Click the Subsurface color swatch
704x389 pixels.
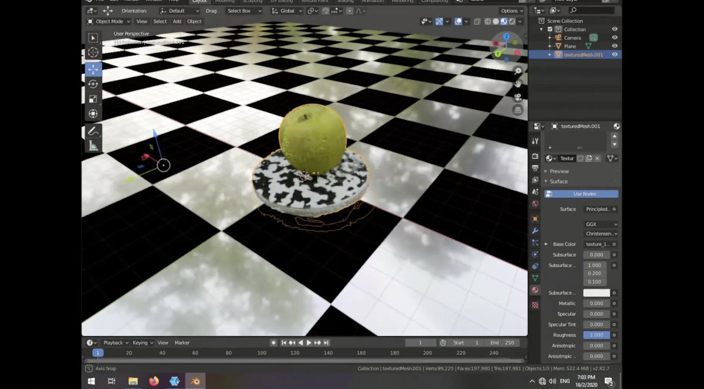[x=597, y=293]
